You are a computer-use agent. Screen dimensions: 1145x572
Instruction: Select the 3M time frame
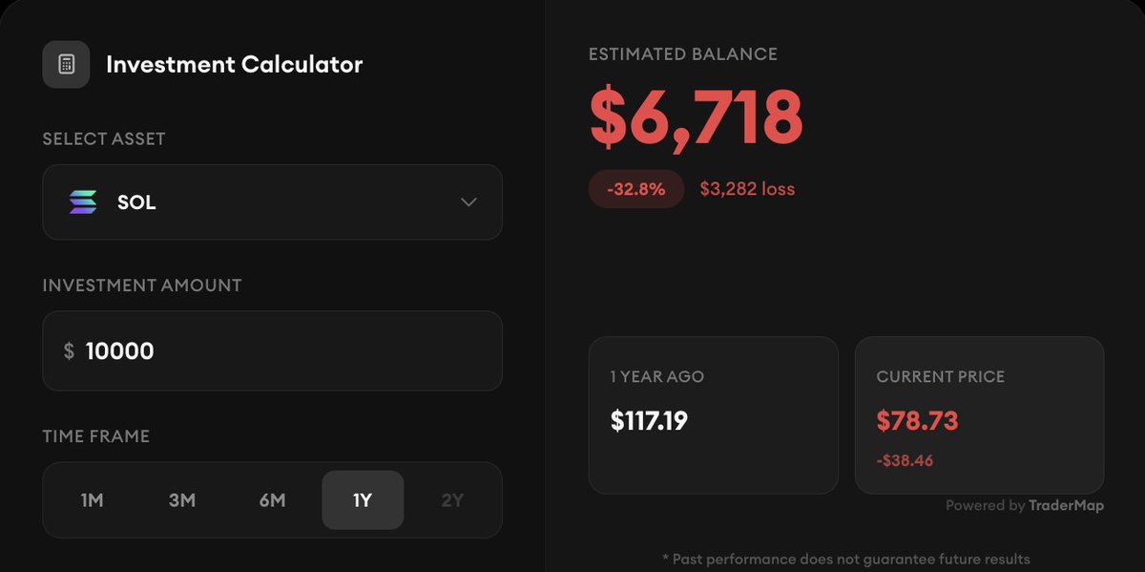click(182, 500)
